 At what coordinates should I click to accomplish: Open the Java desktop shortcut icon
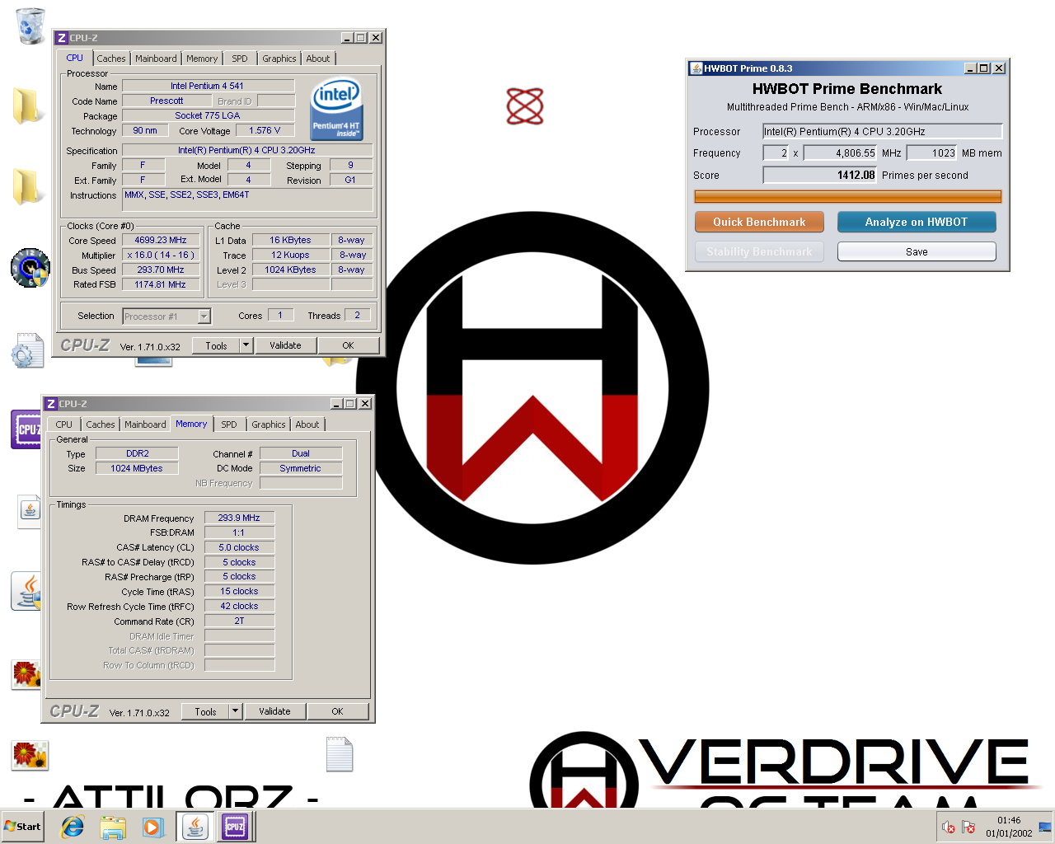pyautogui.click(x=26, y=591)
